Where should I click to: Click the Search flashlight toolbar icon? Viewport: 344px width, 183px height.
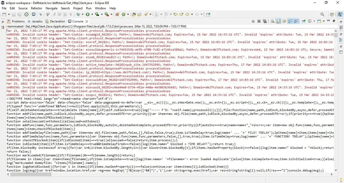tap(146, 14)
